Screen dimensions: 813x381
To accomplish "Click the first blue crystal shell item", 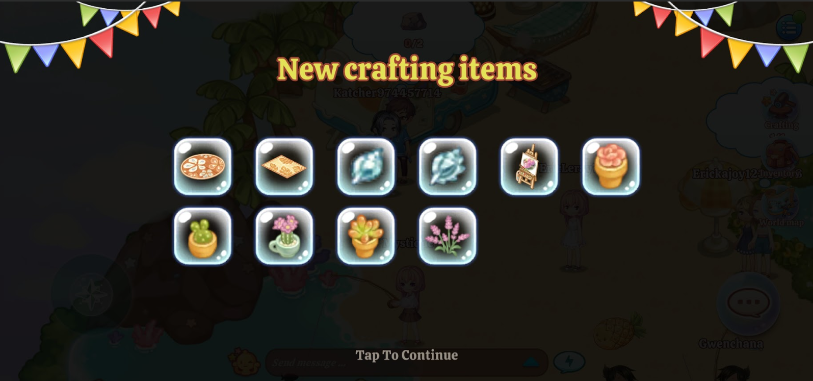I will click(x=365, y=167).
